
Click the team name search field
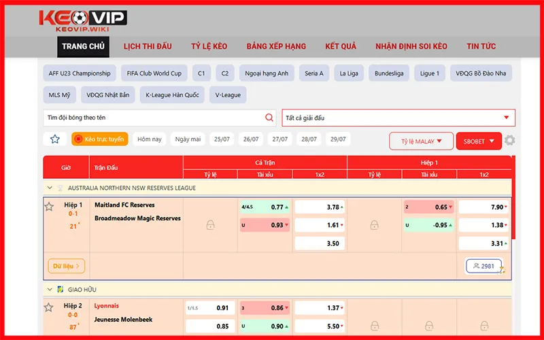click(x=153, y=118)
